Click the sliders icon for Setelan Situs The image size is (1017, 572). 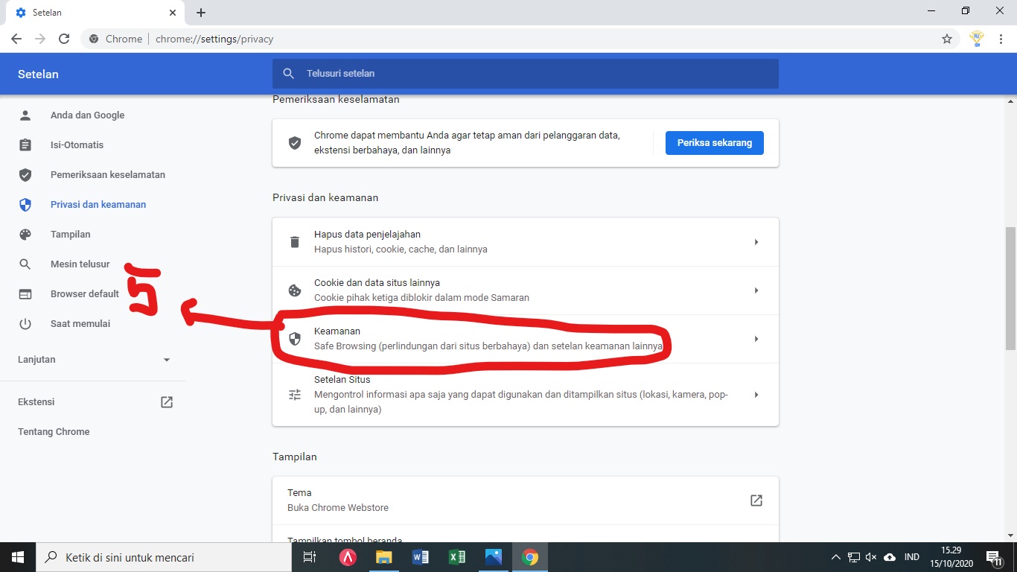(x=295, y=395)
